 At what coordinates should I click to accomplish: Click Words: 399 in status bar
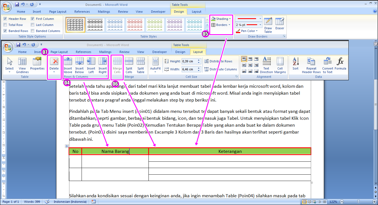point(33,202)
